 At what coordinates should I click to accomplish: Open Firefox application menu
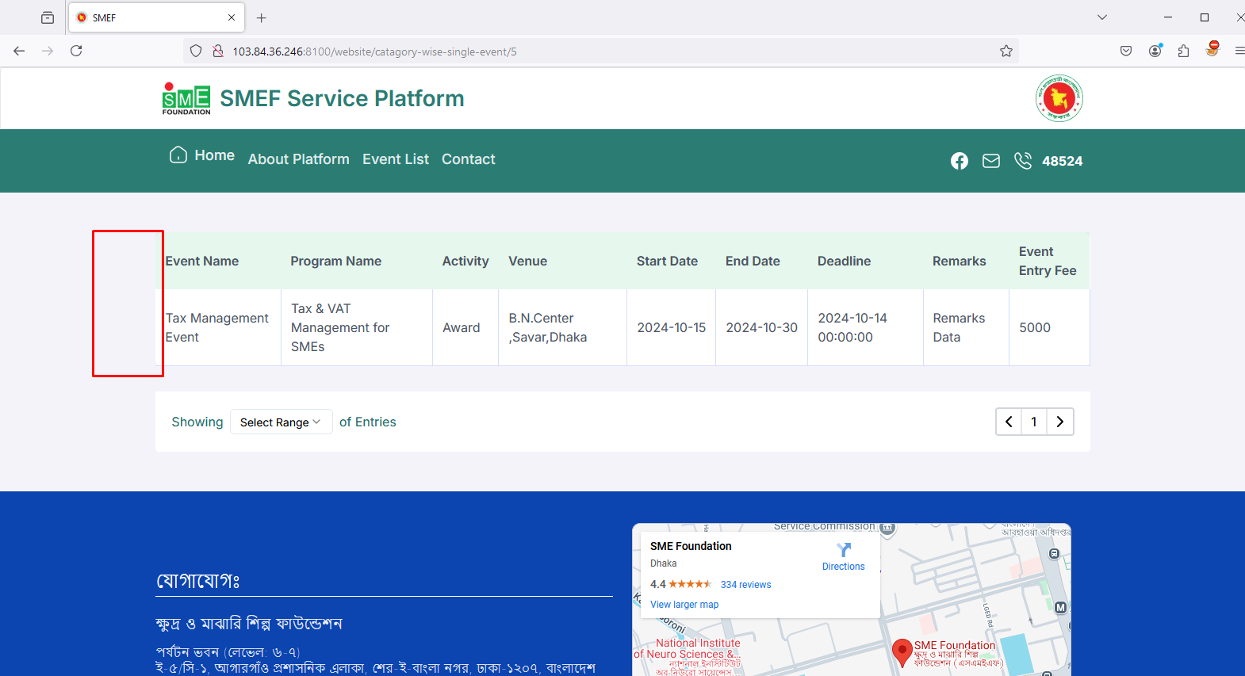[x=1239, y=51]
